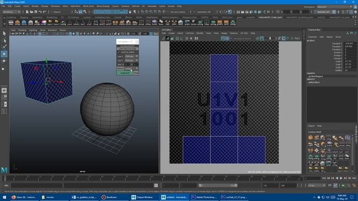Open UV Editor Textures menu
Image resolution: width=358 pixels, height=201 pixels.
pyautogui.click(x=234, y=33)
